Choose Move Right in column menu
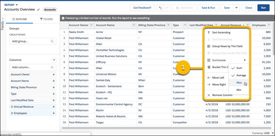This screenshot has height=136, width=275. pos(217,85)
